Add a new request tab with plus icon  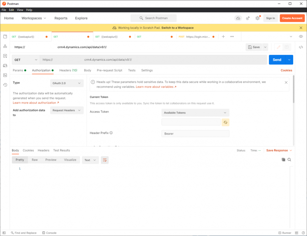pyautogui.click(x=223, y=36)
